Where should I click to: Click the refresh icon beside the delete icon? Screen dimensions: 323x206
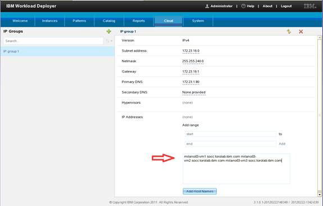click(x=289, y=31)
